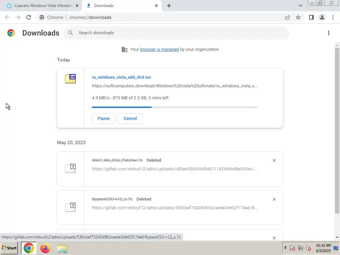
Task: Click the Today date heading
Action: point(63,60)
